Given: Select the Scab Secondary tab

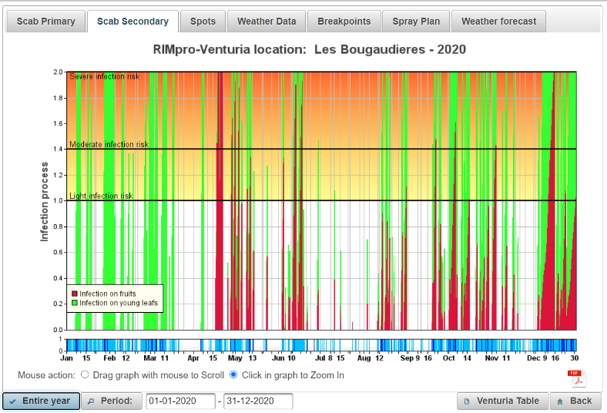Looking at the screenshot, I should pos(132,22).
